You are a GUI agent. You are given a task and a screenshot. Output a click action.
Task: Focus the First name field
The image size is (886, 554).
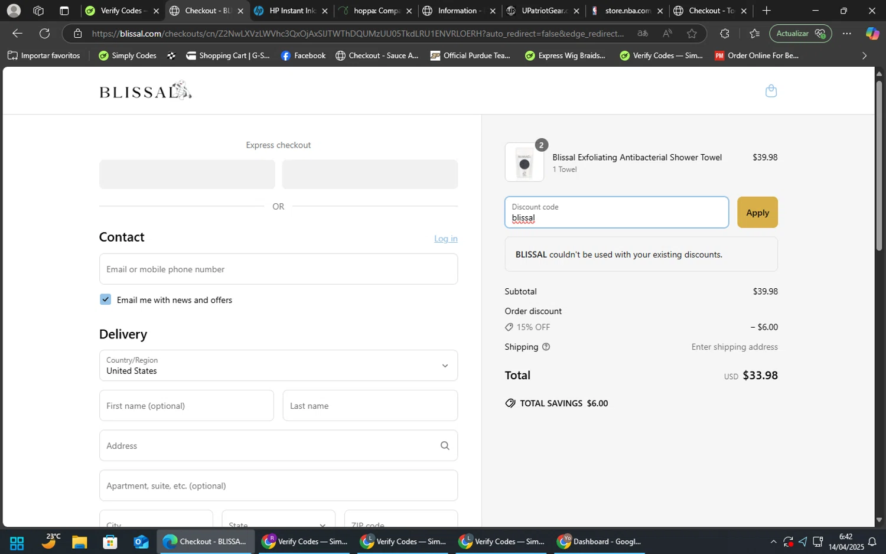[x=187, y=406]
